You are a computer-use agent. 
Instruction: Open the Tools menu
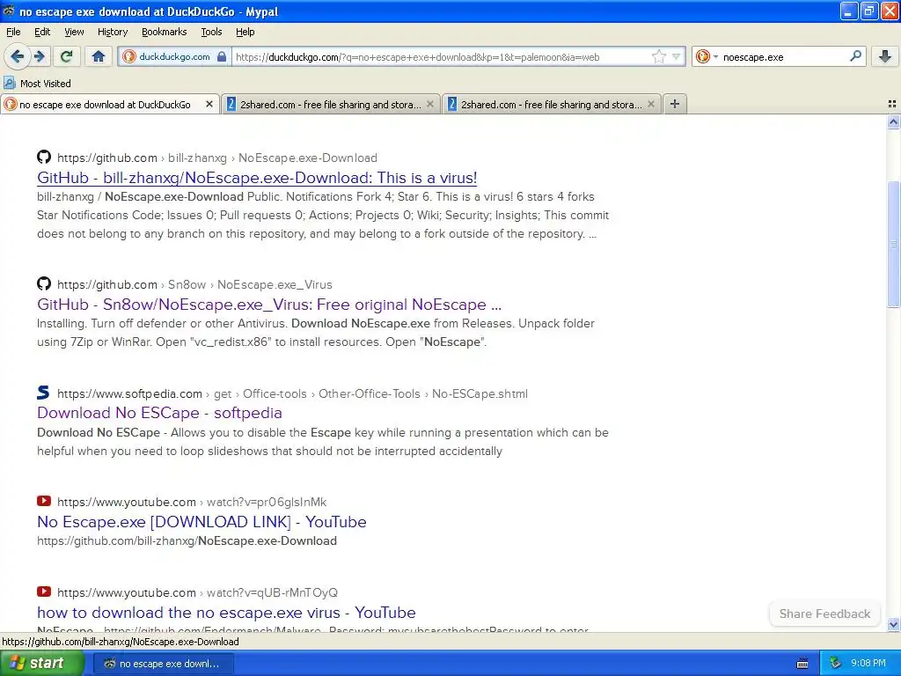[211, 32]
